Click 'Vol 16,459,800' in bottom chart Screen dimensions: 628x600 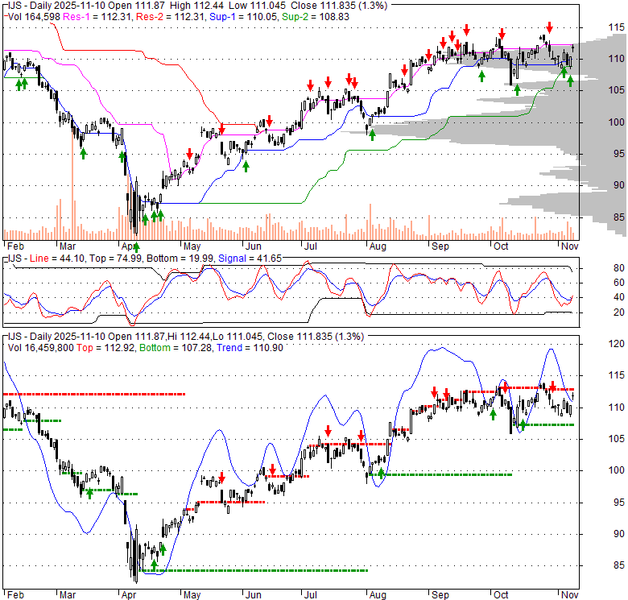pos(41,348)
